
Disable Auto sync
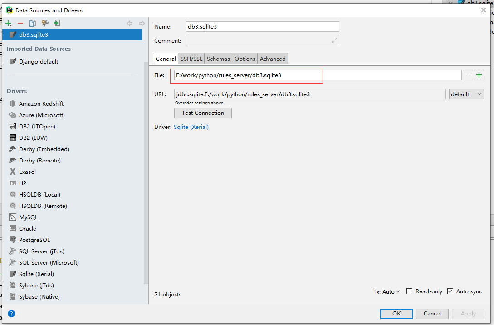pos(450,291)
